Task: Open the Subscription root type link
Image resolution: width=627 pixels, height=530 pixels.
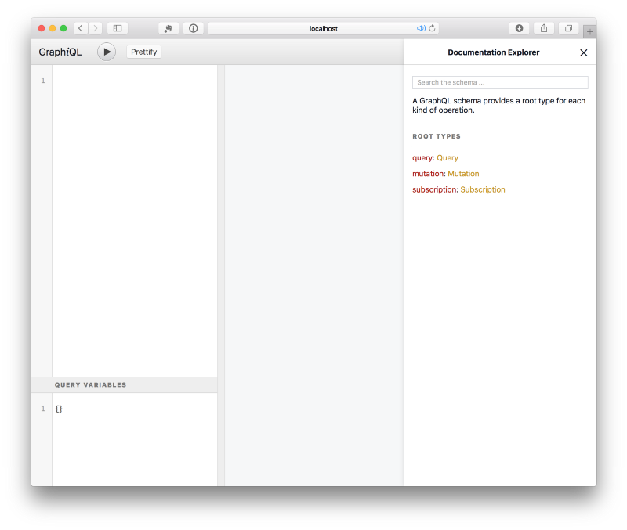Action: coord(482,189)
